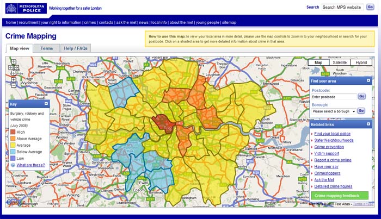Click the Above Average orange legend swatch

pos(13,139)
